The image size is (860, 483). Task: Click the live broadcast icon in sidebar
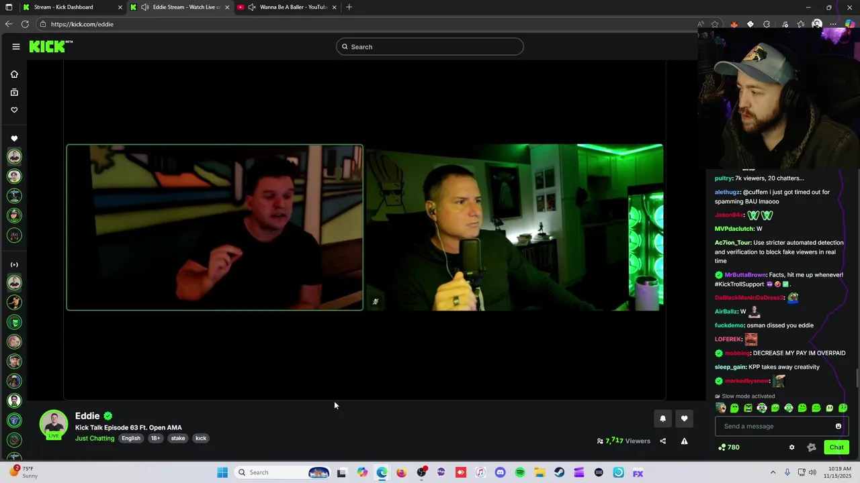pyautogui.click(x=14, y=264)
